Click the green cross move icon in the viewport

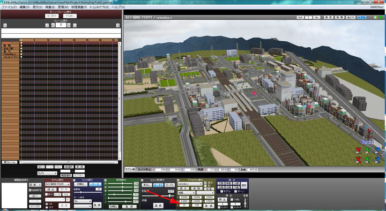(381, 18)
